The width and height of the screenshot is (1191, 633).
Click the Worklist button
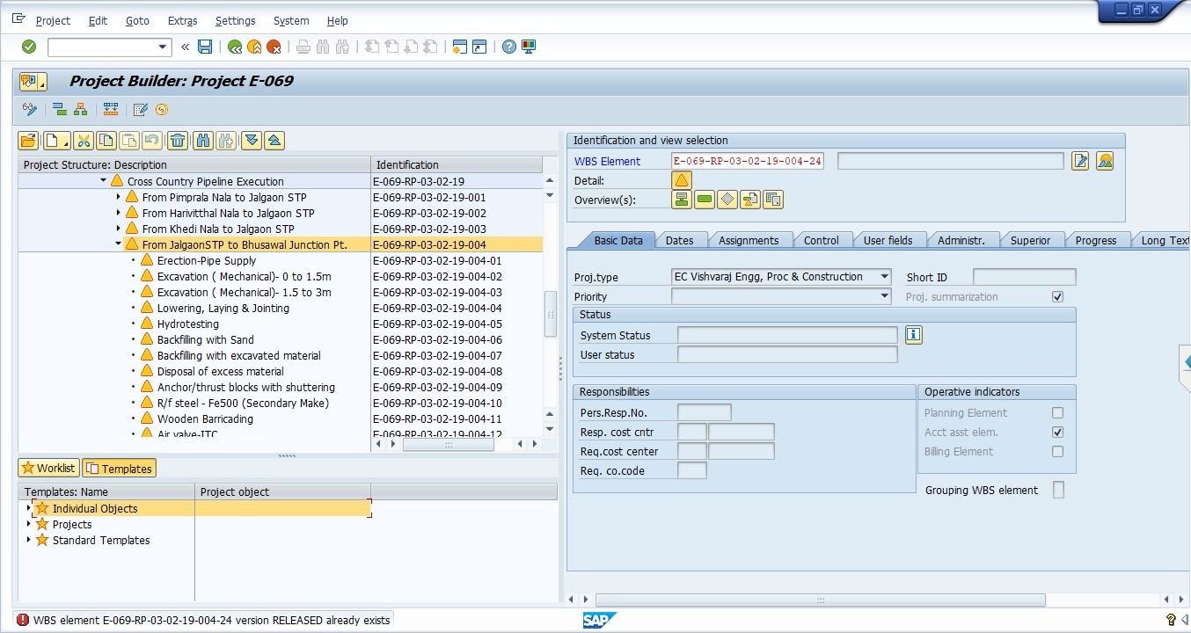pos(48,469)
